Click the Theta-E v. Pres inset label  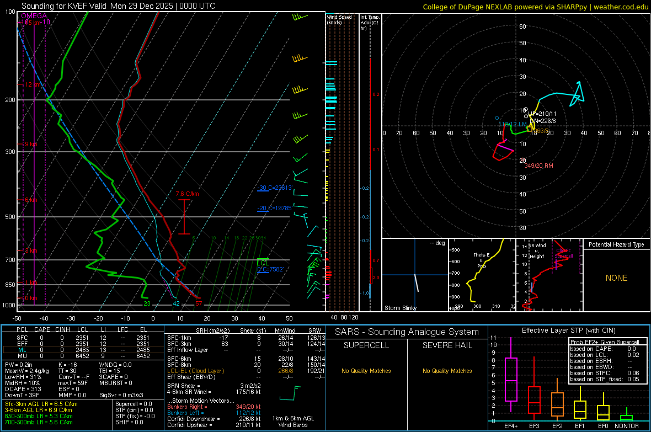[482, 260]
